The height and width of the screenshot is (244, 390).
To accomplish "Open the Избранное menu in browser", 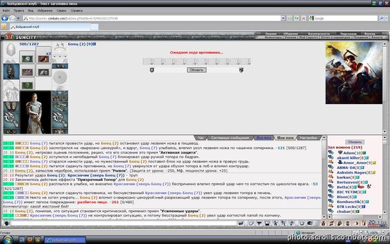I will [45, 10].
